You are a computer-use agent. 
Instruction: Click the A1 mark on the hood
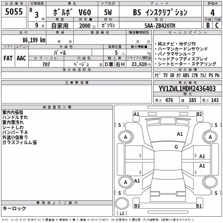[x=180, y=134]
